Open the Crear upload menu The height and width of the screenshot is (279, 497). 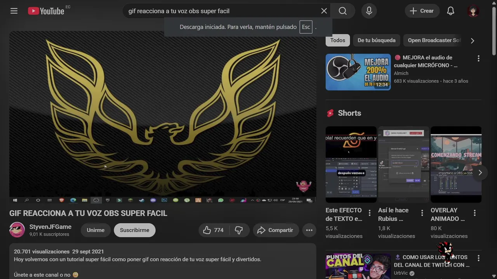point(422,11)
